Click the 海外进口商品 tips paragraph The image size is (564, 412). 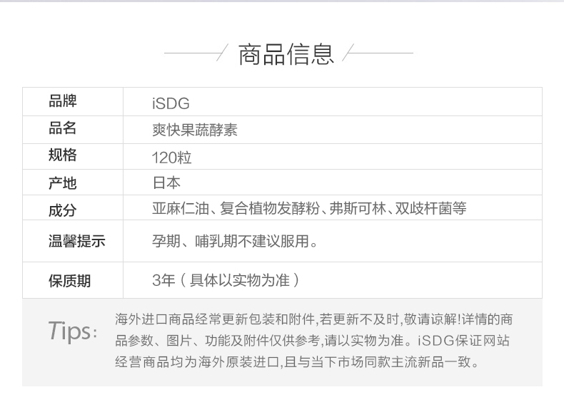(x=314, y=341)
